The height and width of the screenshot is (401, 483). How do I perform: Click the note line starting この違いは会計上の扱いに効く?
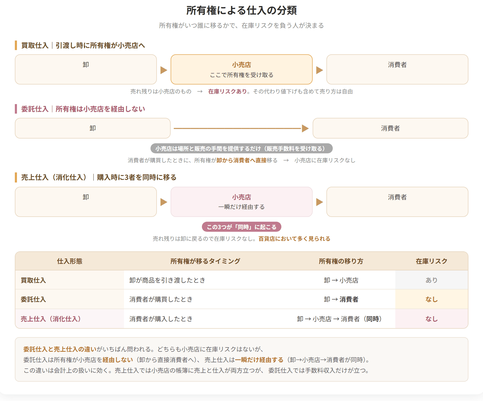pos(197,371)
